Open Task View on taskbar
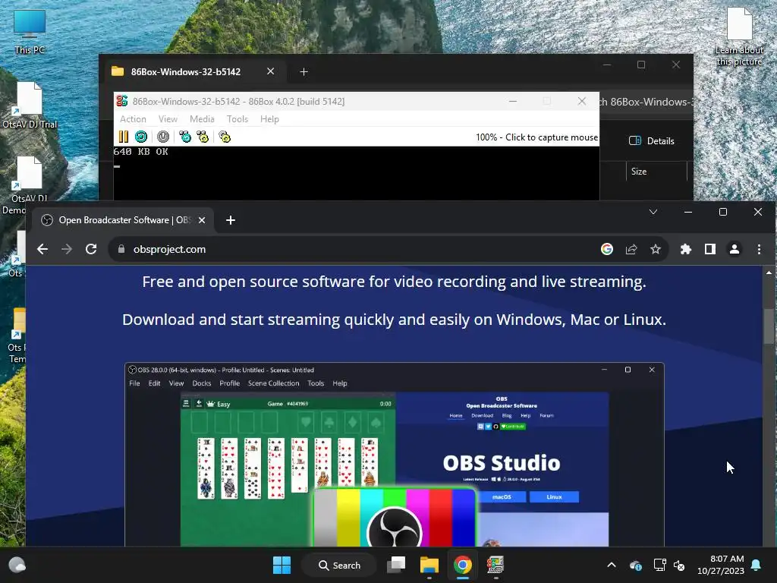777x583 pixels. (x=396, y=565)
